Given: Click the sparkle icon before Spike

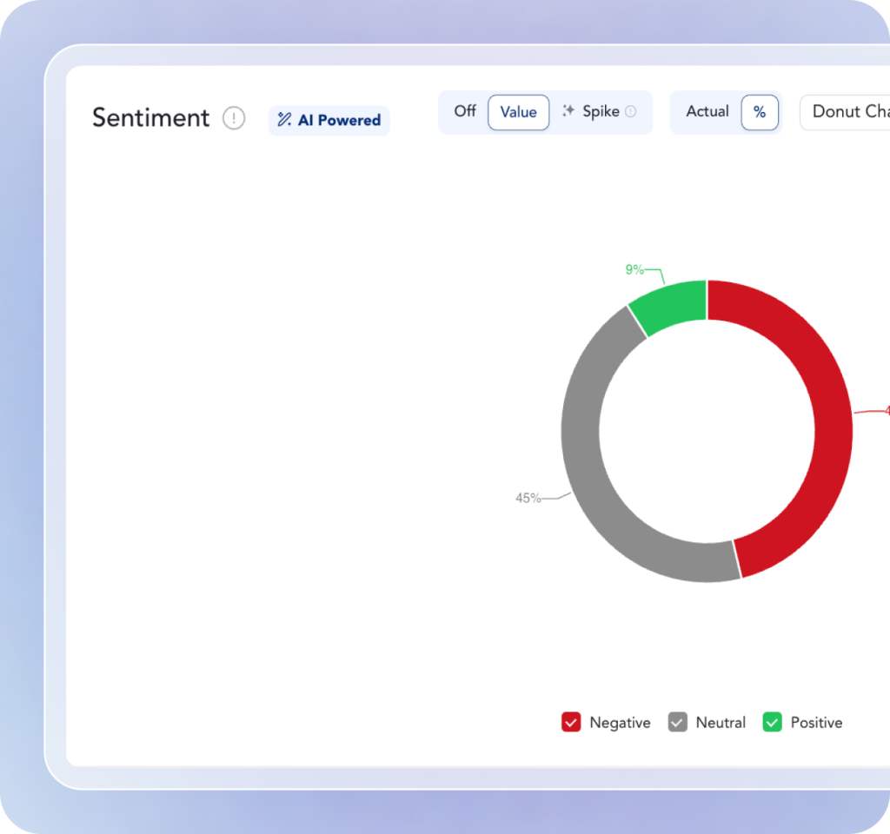Looking at the screenshot, I should tap(568, 111).
